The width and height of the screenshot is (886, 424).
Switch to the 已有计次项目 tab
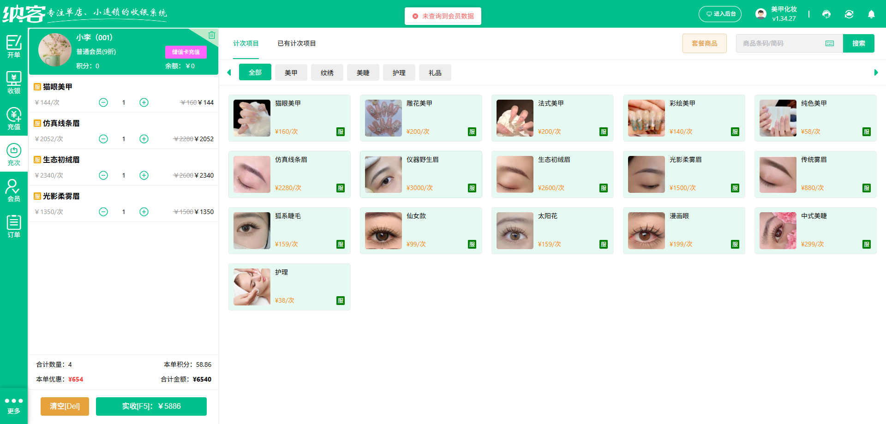coord(296,43)
